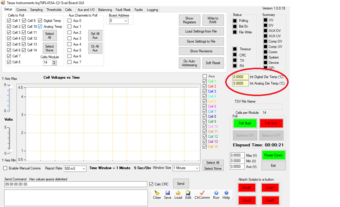Hide Cell 5 trace in plot legend

pyautogui.click(x=205, y=101)
